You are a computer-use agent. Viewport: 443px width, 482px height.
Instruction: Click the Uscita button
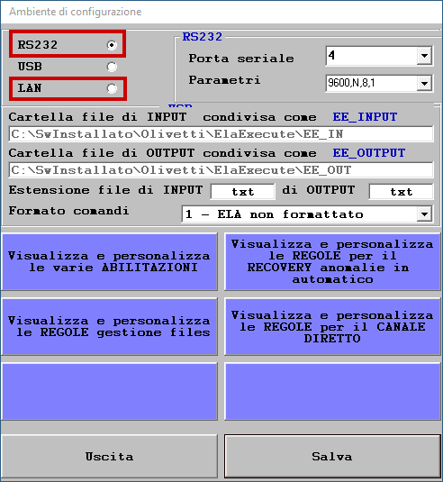click(109, 456)
